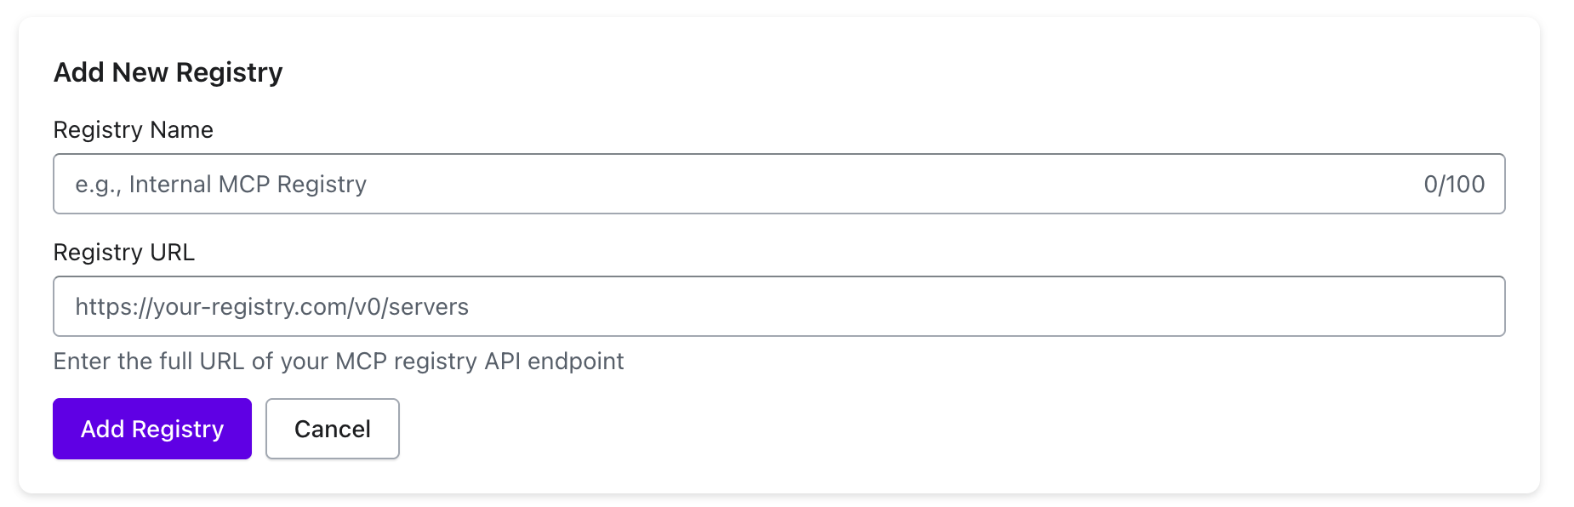
Task: Dismiss the form using Cancel
Action: point(332,429)
